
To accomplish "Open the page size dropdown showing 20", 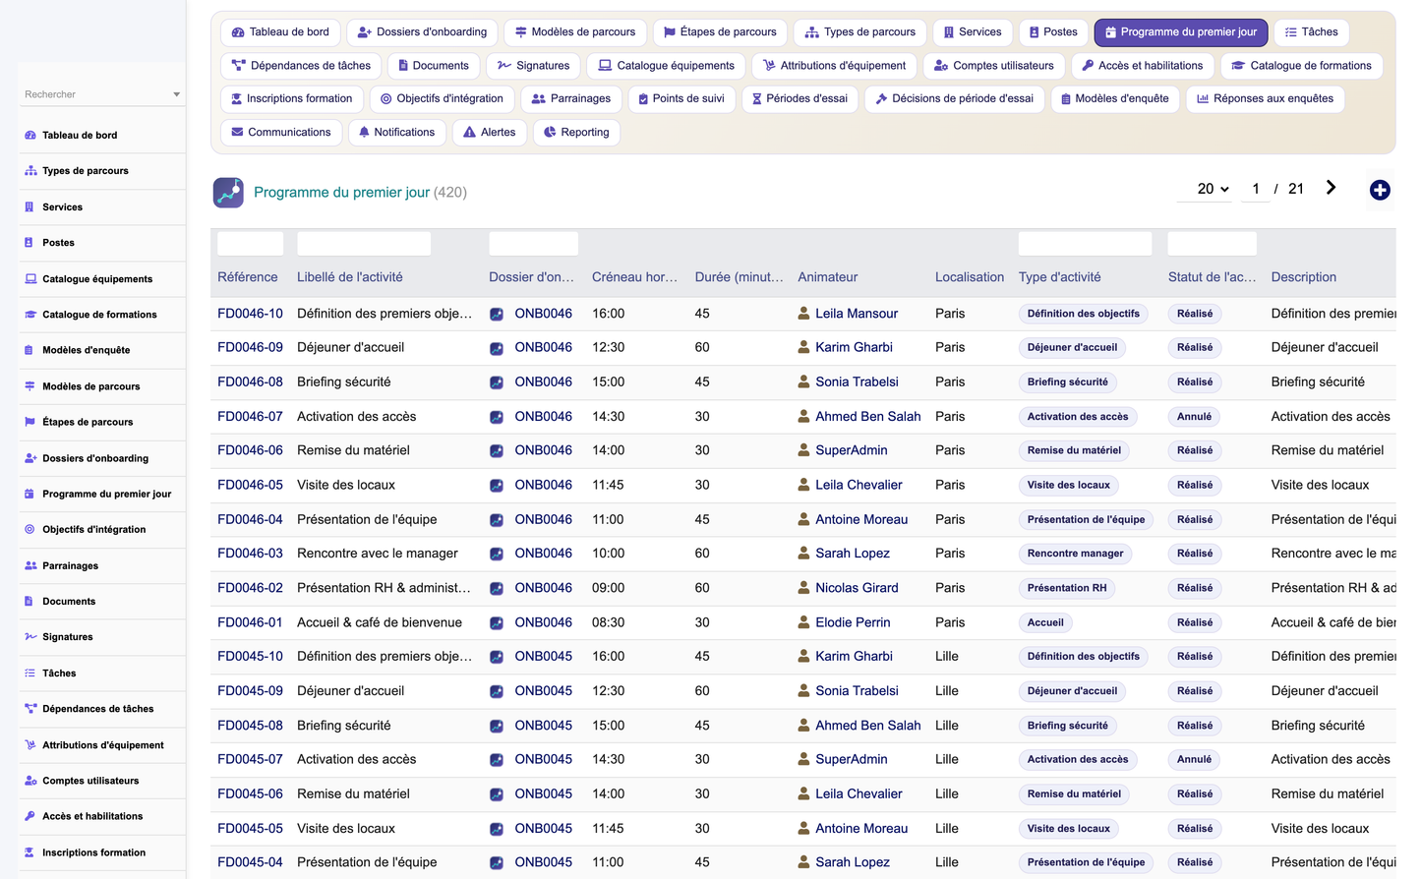I will click(1214, 189).
